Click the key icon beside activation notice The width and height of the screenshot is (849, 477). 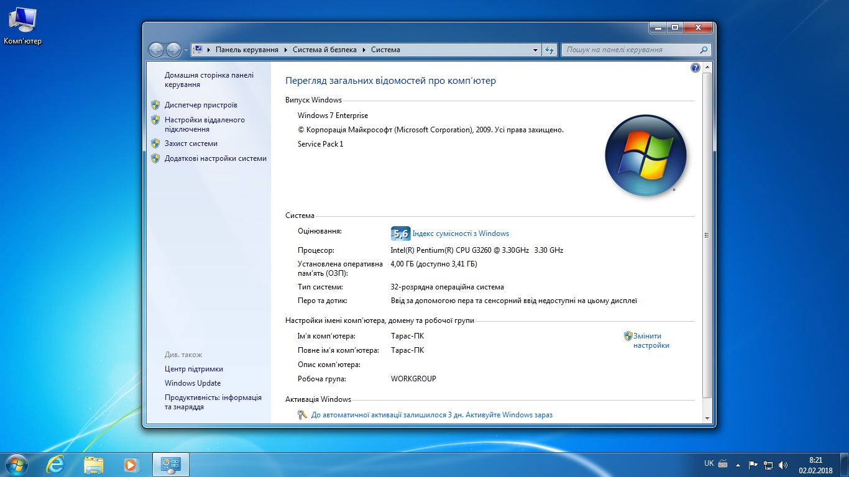pos(303,415)
